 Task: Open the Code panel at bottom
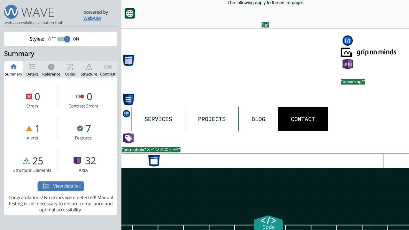[268, 223]
